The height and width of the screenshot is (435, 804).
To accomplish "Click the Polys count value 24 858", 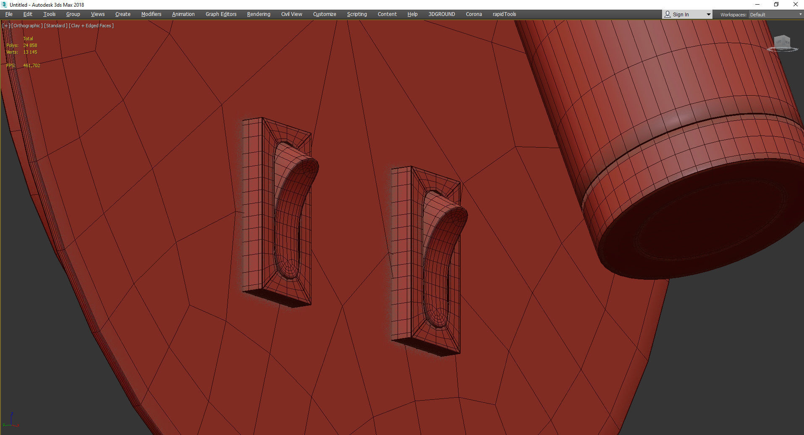I will point(30,45).
